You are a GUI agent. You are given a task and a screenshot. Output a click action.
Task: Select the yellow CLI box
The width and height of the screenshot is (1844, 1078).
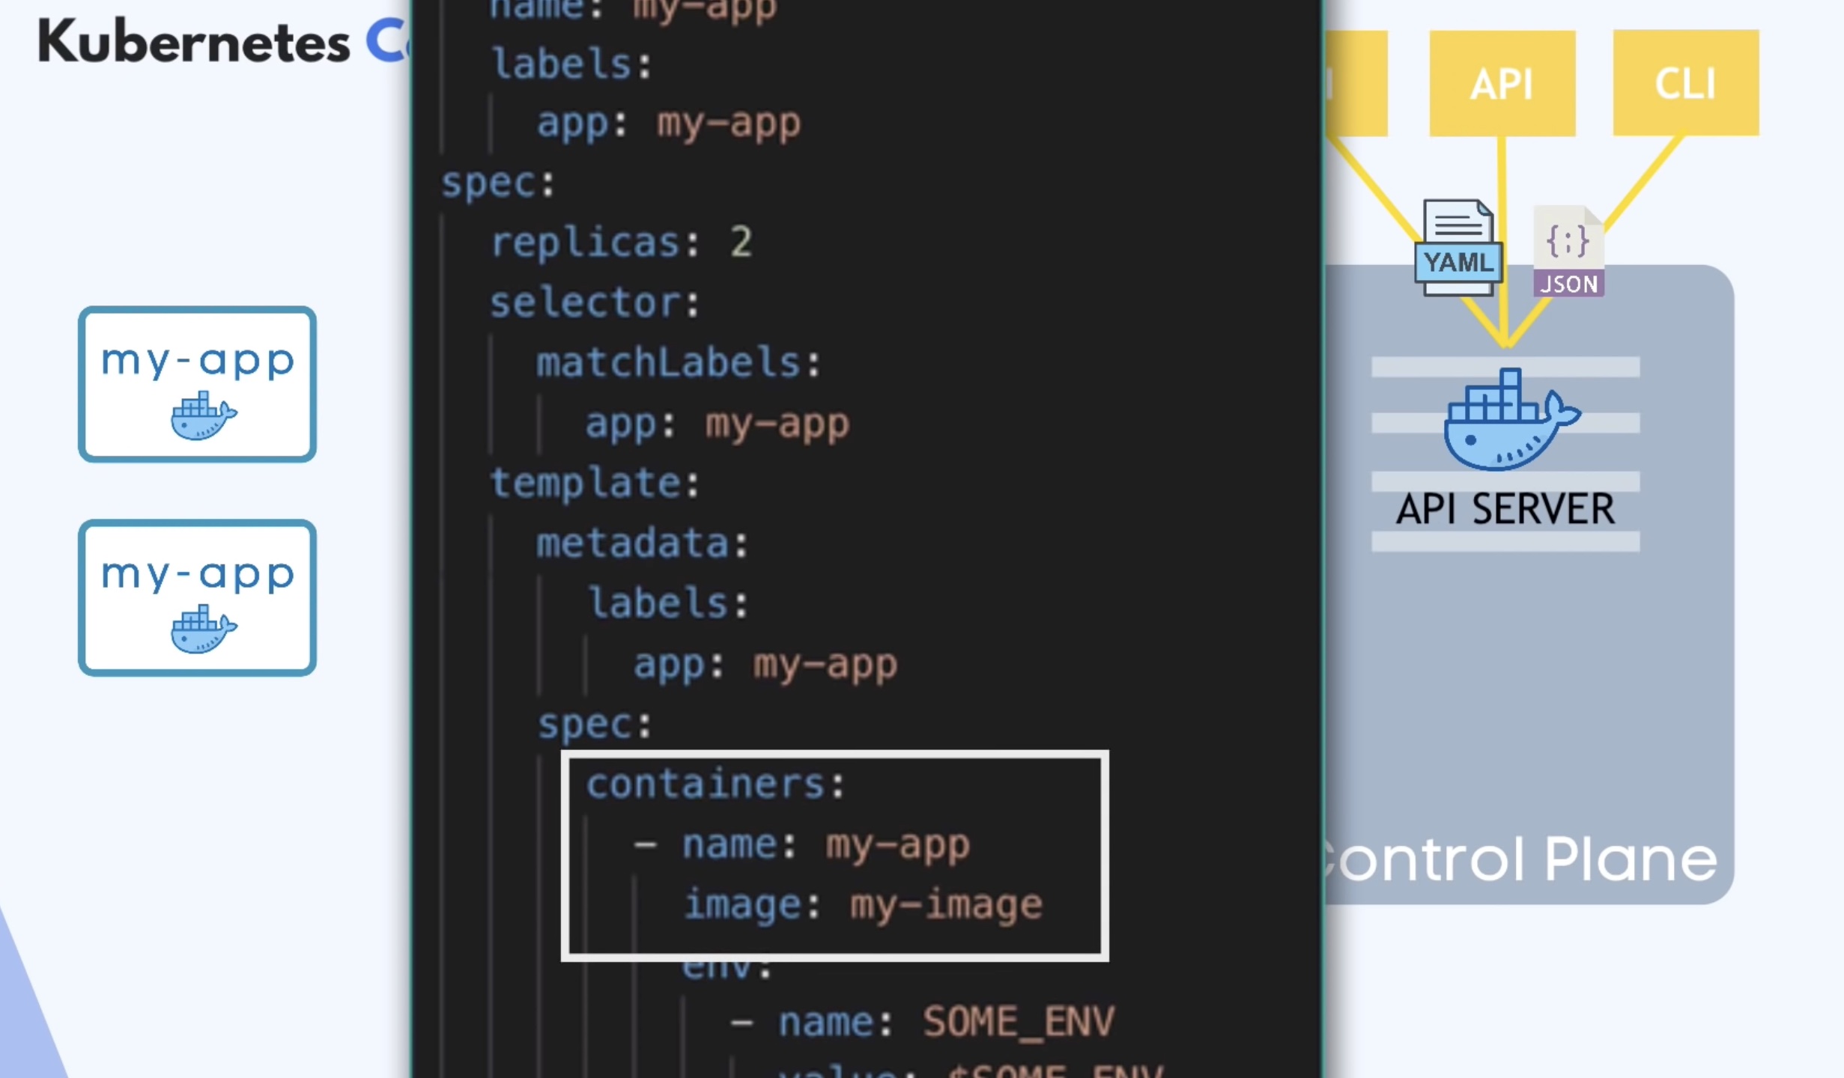point(1685,83)
